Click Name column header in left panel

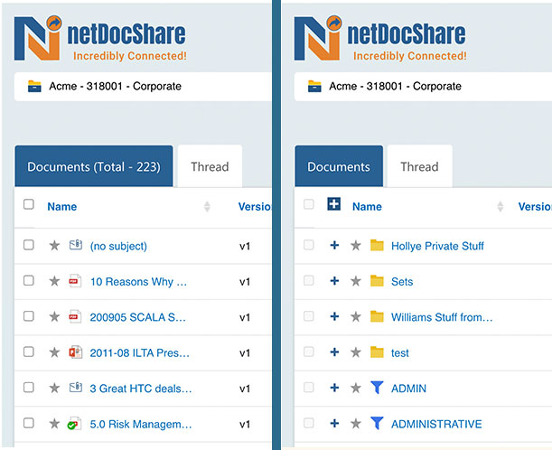tap(62, 207)
